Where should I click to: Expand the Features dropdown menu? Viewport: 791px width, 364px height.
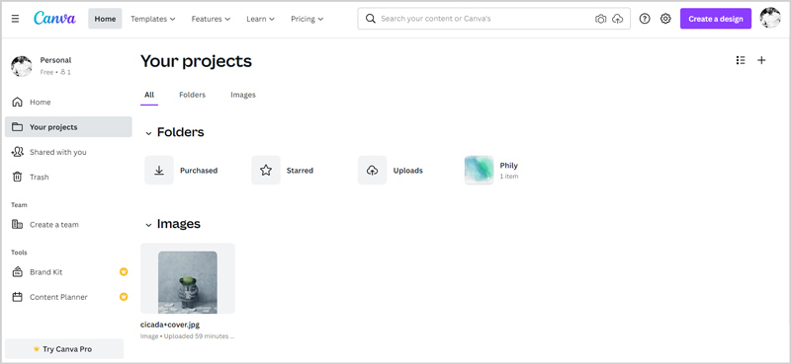tap(211, 19)
